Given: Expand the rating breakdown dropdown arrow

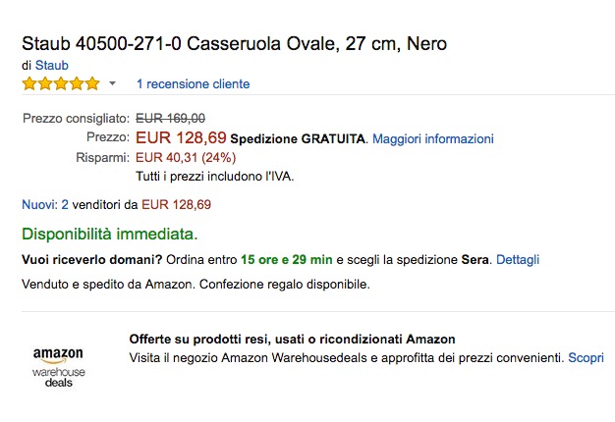Looking at the screenshot, I should coord(112,83).
